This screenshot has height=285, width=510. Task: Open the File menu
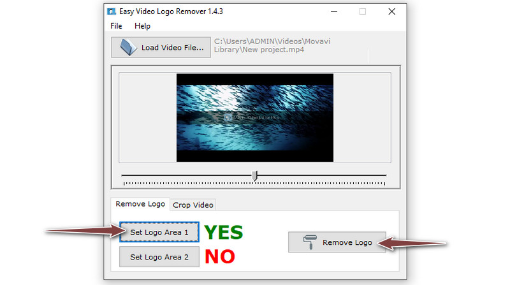116,26
